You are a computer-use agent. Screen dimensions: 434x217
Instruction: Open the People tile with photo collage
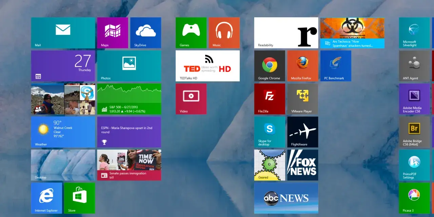(x=63, y=99)
